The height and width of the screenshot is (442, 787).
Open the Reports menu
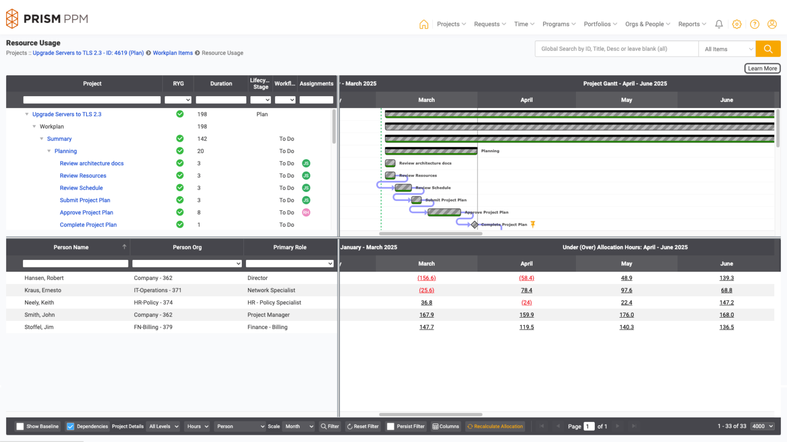(692, 24)
